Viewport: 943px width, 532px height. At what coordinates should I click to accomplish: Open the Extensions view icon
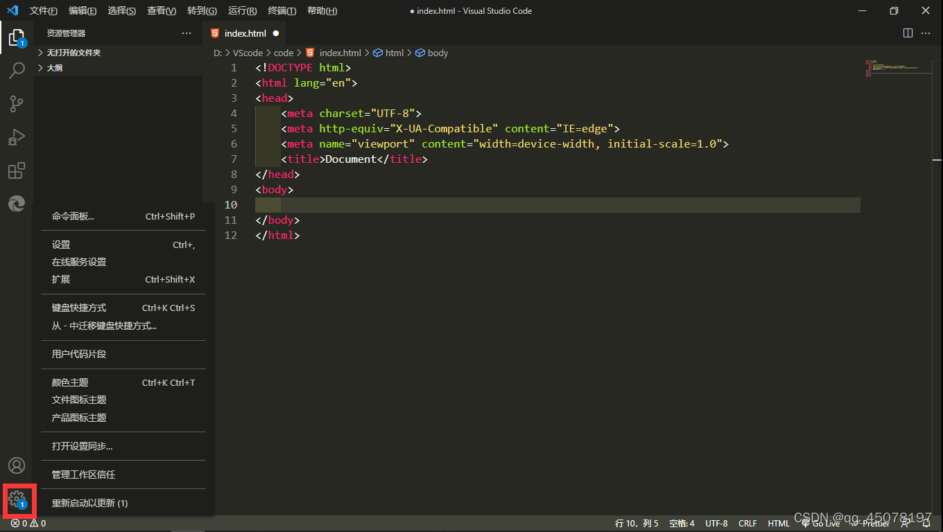tap(17, 170)
